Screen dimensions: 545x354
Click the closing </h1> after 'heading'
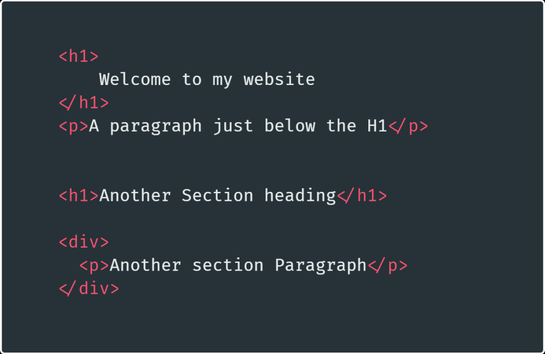pyautogui.click(x=362, y=196)
